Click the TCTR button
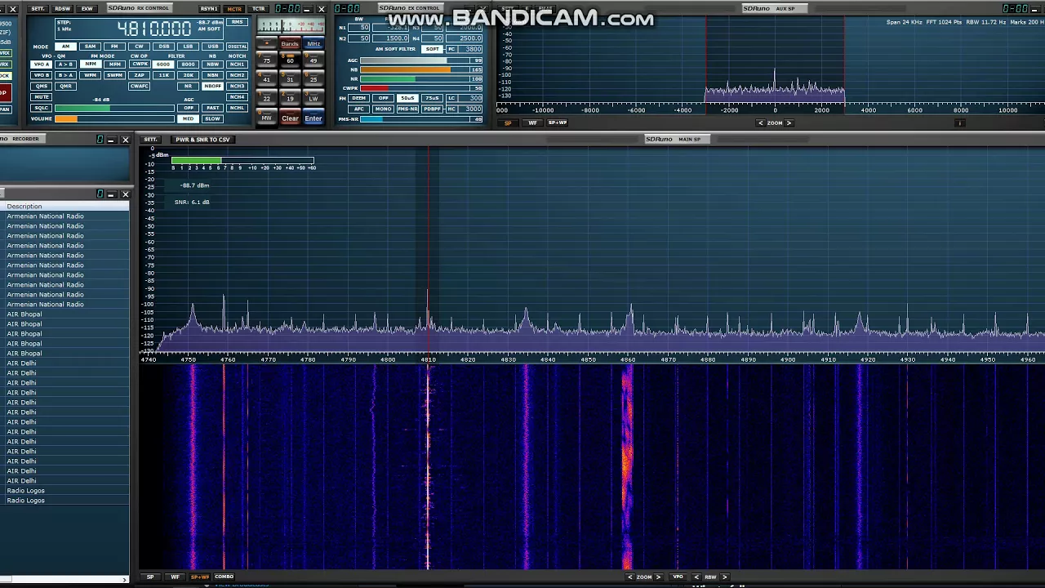1045x588 pixels. 258,9
